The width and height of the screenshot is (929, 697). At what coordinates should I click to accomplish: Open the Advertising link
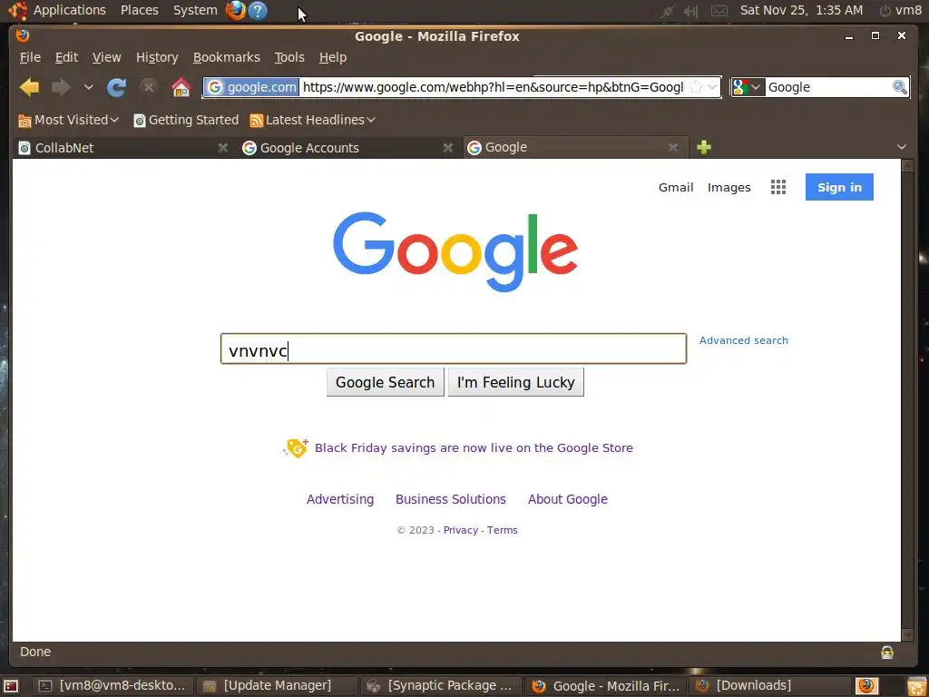click(x=340, y=499)
